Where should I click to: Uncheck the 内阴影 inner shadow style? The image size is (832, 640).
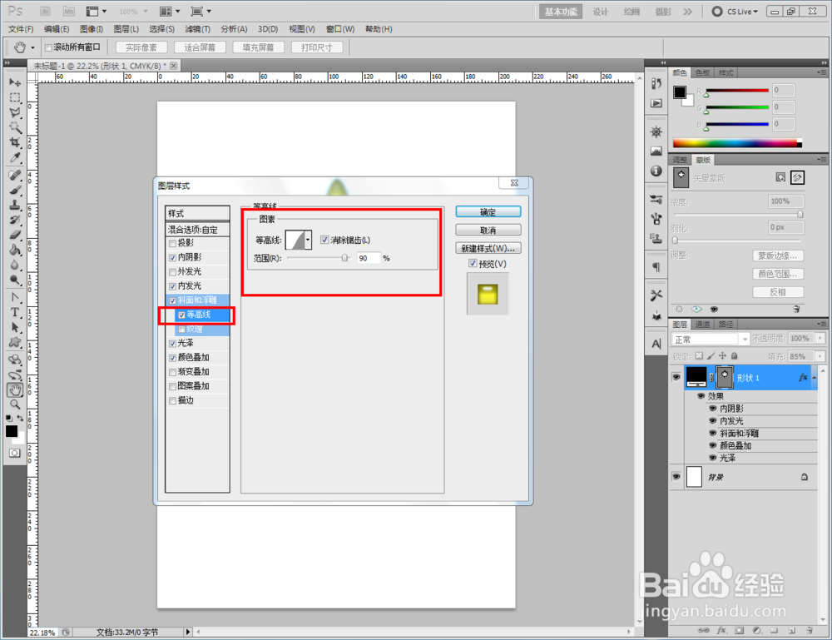coord(172,258)
